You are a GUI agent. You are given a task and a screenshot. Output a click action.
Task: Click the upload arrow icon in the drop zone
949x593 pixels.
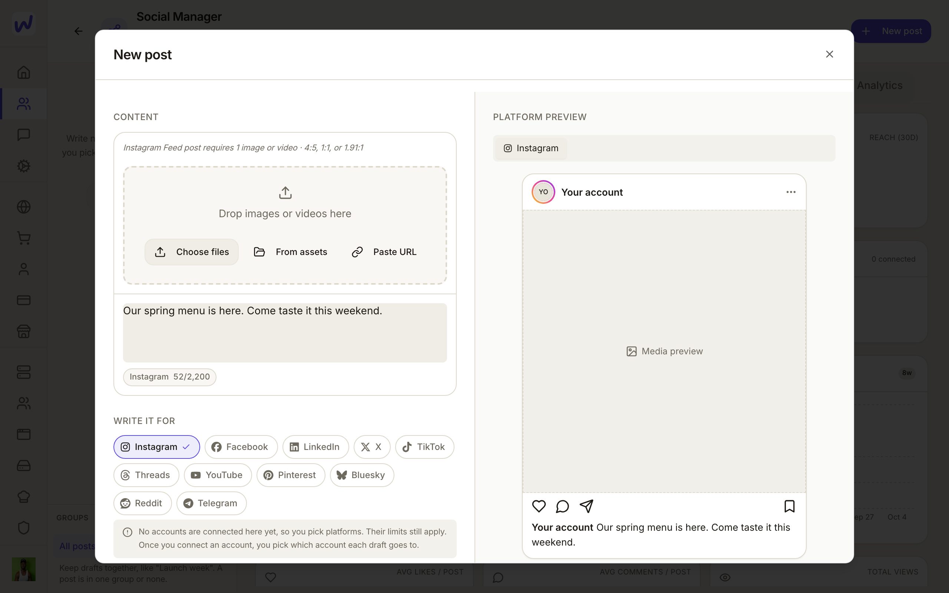click(x=285, y=193)
